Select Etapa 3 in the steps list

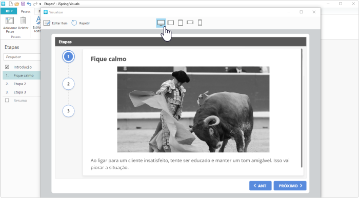pyautogui.click(x=22, y=92)
